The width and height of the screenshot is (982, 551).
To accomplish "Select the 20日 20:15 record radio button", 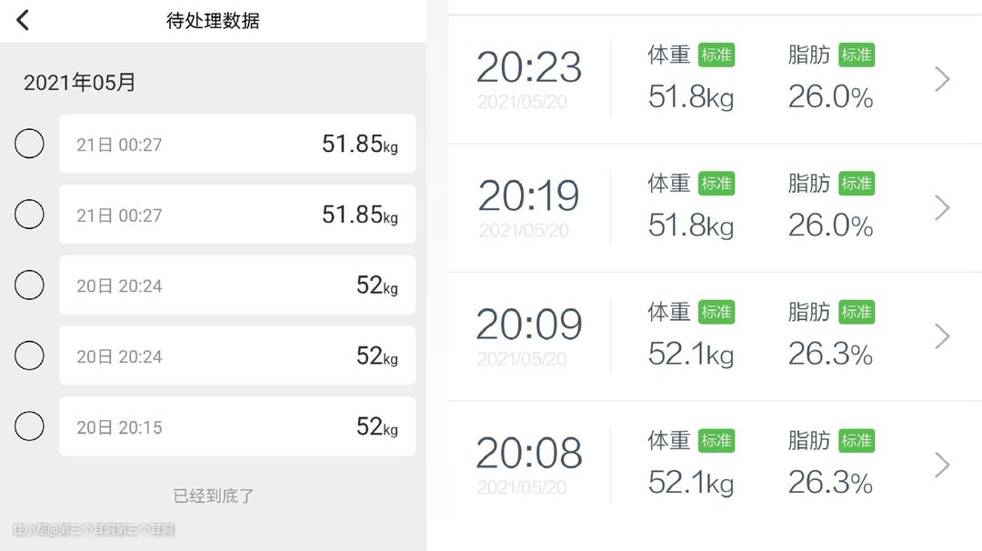I will [x=29, y=426].
